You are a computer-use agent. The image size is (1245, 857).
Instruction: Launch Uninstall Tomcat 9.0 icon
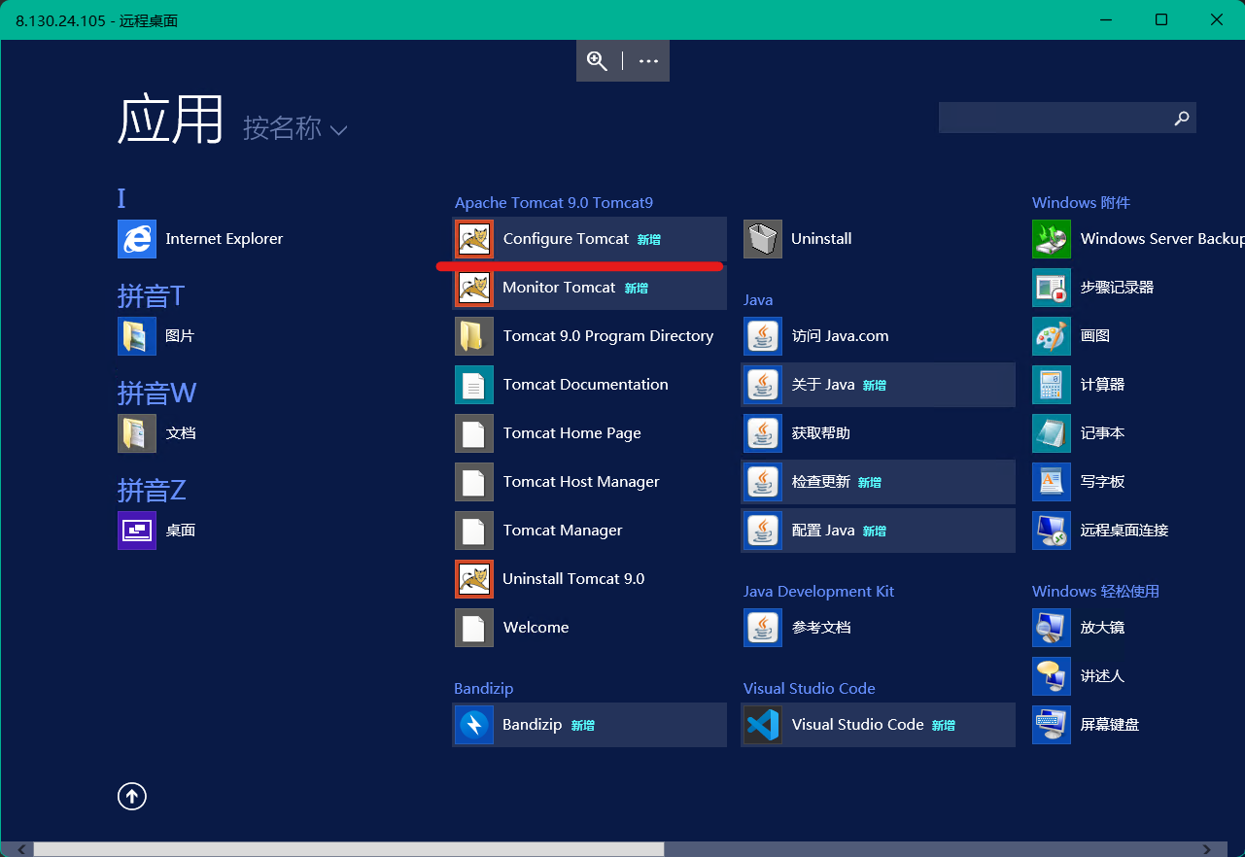point(474,579)
